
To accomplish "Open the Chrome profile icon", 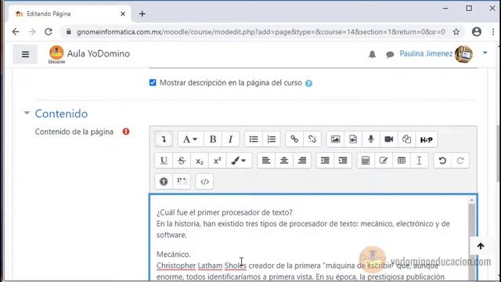I will point(477,31).
